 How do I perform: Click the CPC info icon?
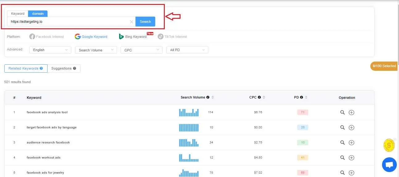coord(259,97)
